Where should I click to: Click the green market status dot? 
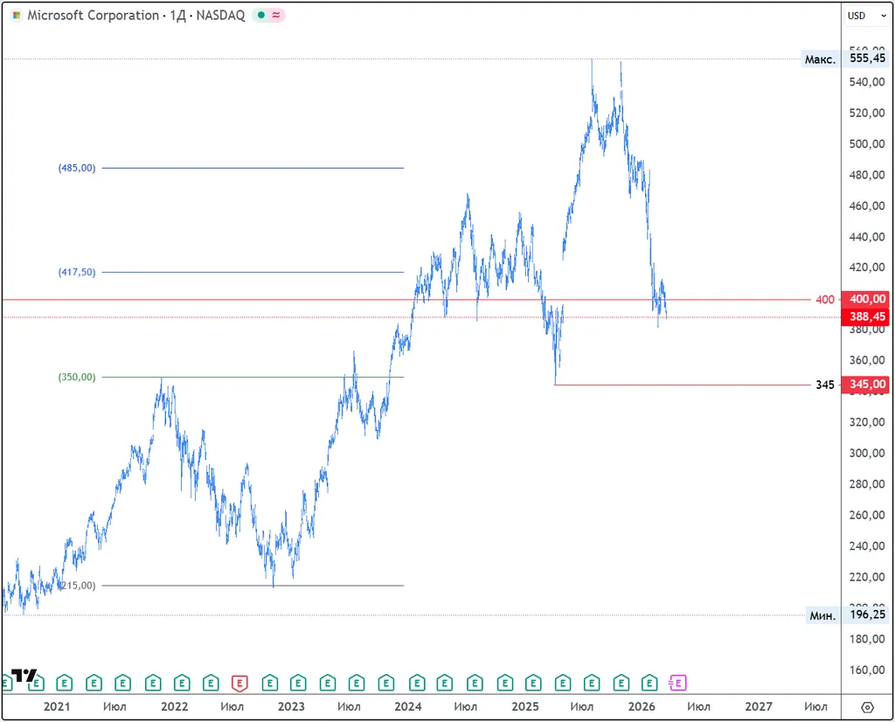[x=261, y=16]
